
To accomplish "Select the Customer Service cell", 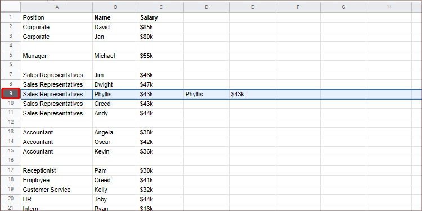I will [57, 190].
